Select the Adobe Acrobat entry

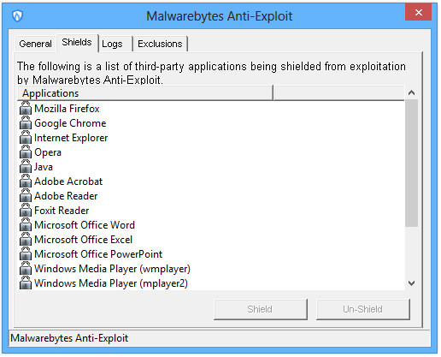(x=68, y=181)
